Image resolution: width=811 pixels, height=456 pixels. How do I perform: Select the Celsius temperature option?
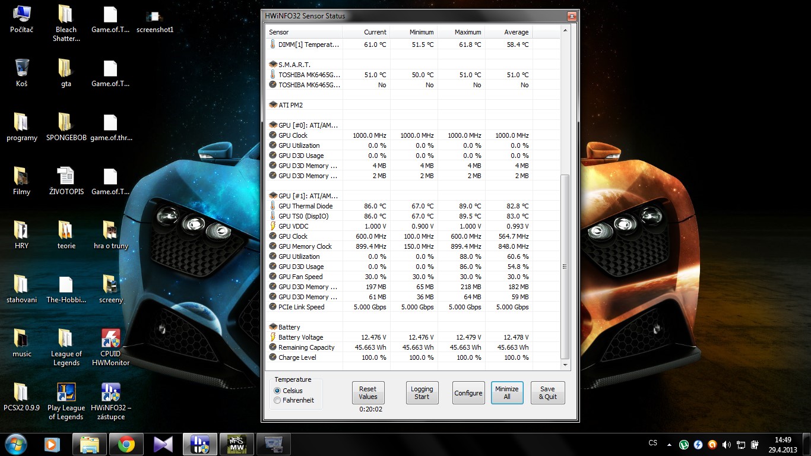click(289, 391)
